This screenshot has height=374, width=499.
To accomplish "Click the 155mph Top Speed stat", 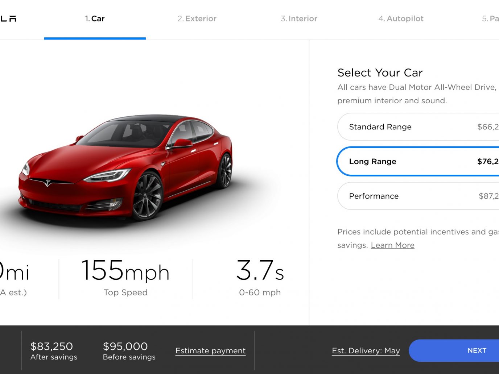I will tap(125, 278).
